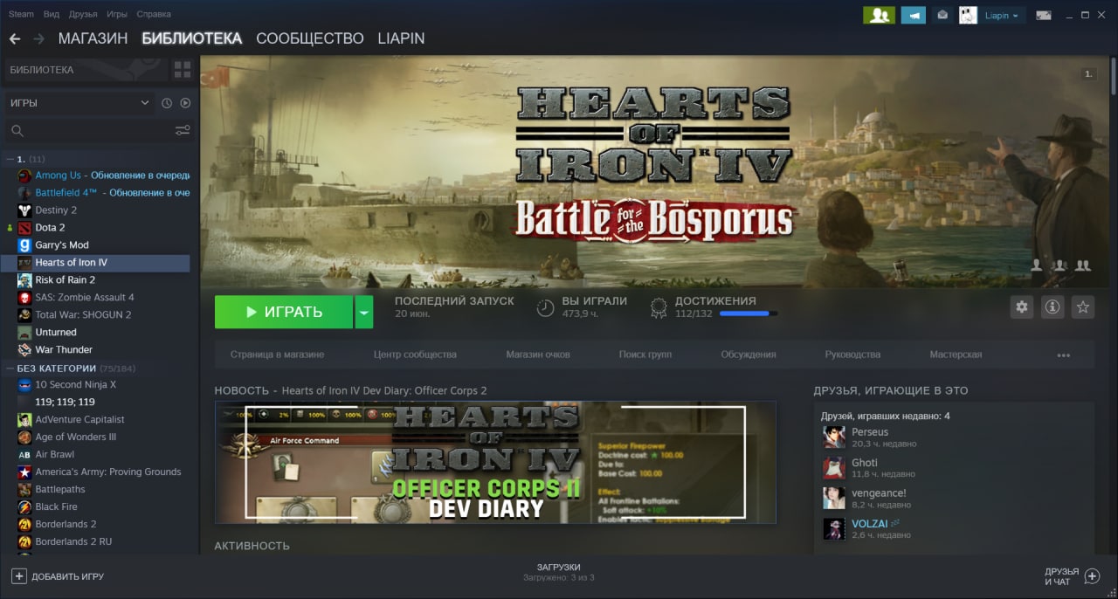Open the inbox envelope icon

pyautogui.click(x=942, y=15)
